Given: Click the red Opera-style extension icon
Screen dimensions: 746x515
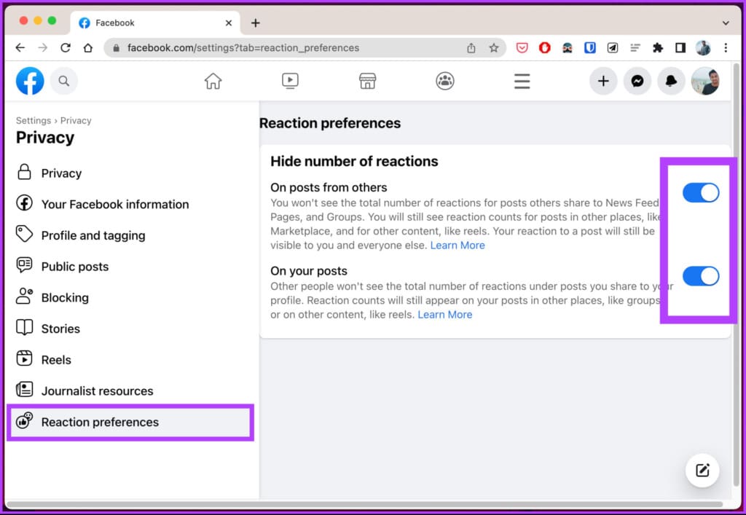Looking at the screenshot, I should 545,47.
